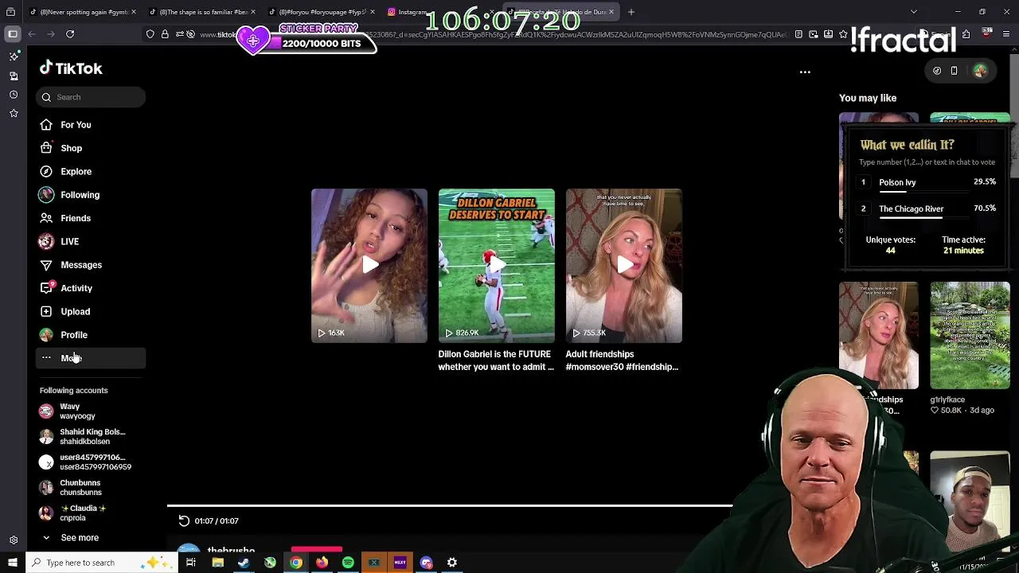The width and height of the screenshot is (1019, 573).
Task: Click the replay icon beside 01:07
Action: [184, 520]
